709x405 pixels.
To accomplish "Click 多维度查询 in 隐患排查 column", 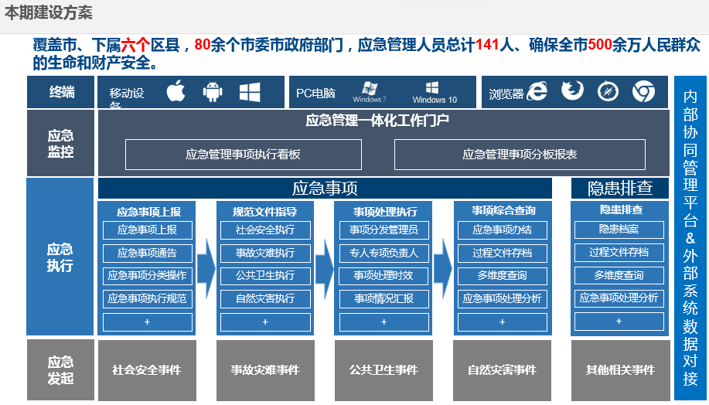I will 619,275.
